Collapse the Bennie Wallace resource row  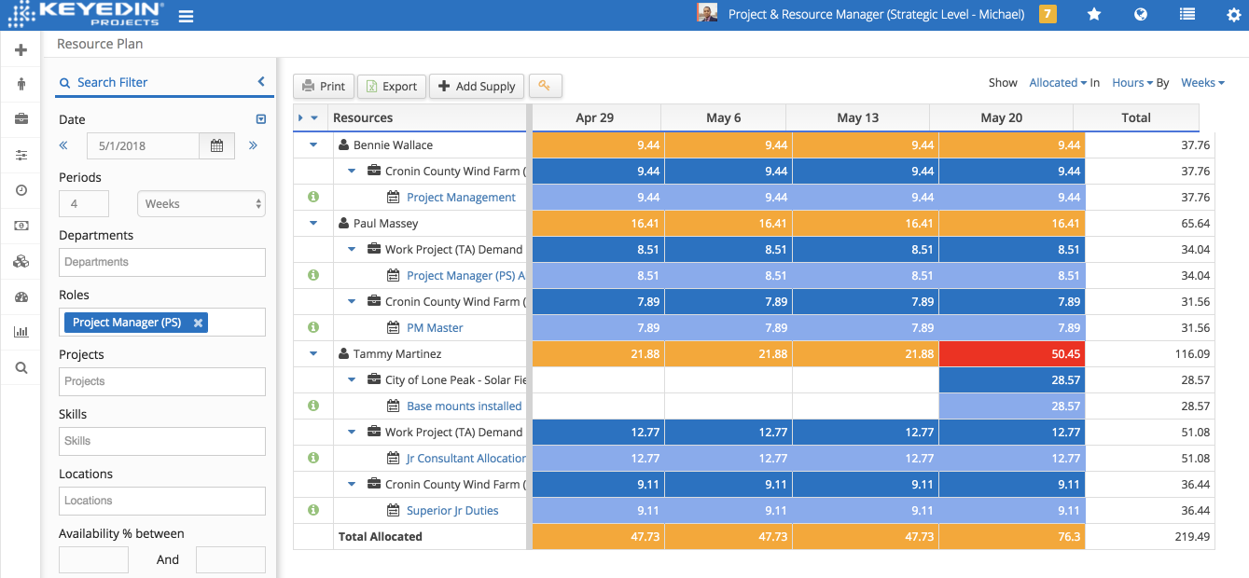click(313, 145)
